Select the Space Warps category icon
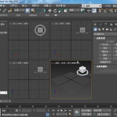The width and height of the screenshot is (117, 117). [115, 29]
